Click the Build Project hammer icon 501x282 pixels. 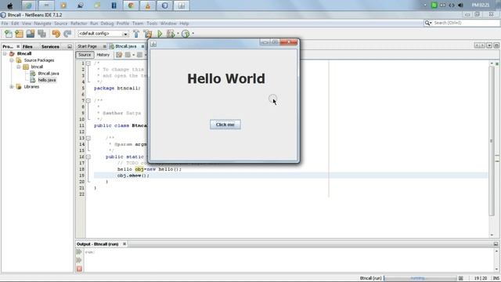(136, 34)
